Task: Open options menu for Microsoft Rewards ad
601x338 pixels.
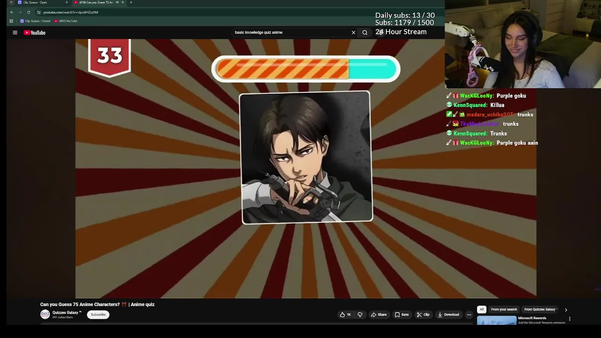Action: (x=570, y=319)
